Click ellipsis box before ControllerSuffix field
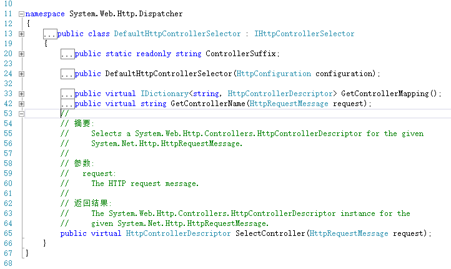 click(67, 54)
